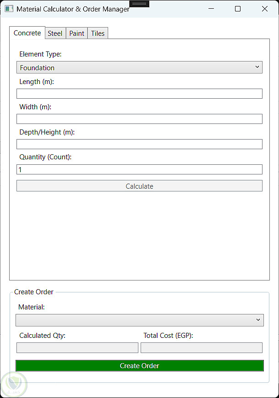Focus the Length (m) input field
Screen dimensions: 279x398
139,94
